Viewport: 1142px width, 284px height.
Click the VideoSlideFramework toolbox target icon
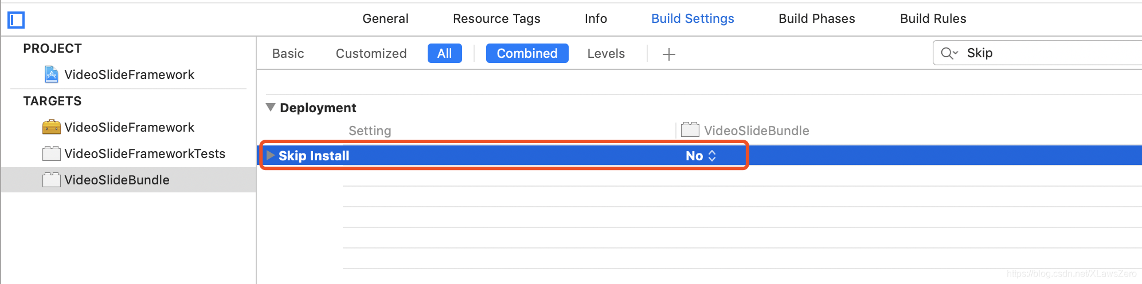pos(52,127)
